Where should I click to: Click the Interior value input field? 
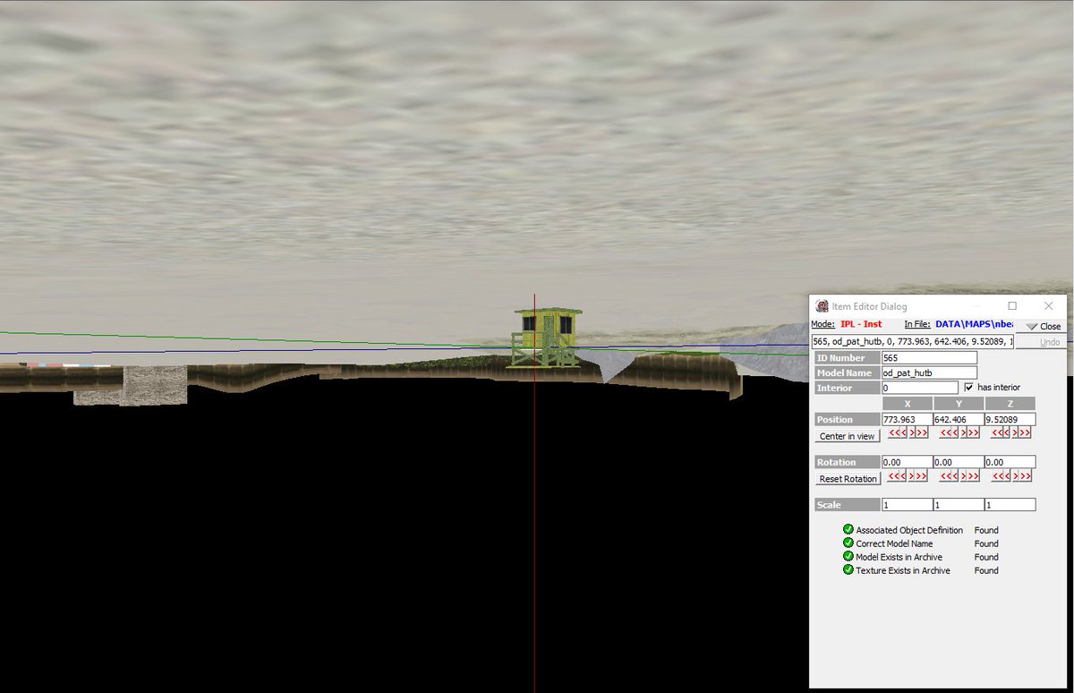tap(920, 388)
